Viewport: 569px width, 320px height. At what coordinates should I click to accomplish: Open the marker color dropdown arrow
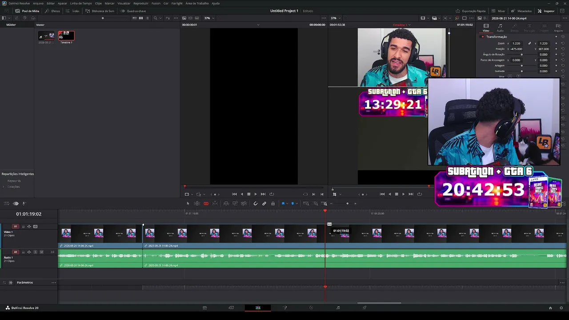[297, 204]
